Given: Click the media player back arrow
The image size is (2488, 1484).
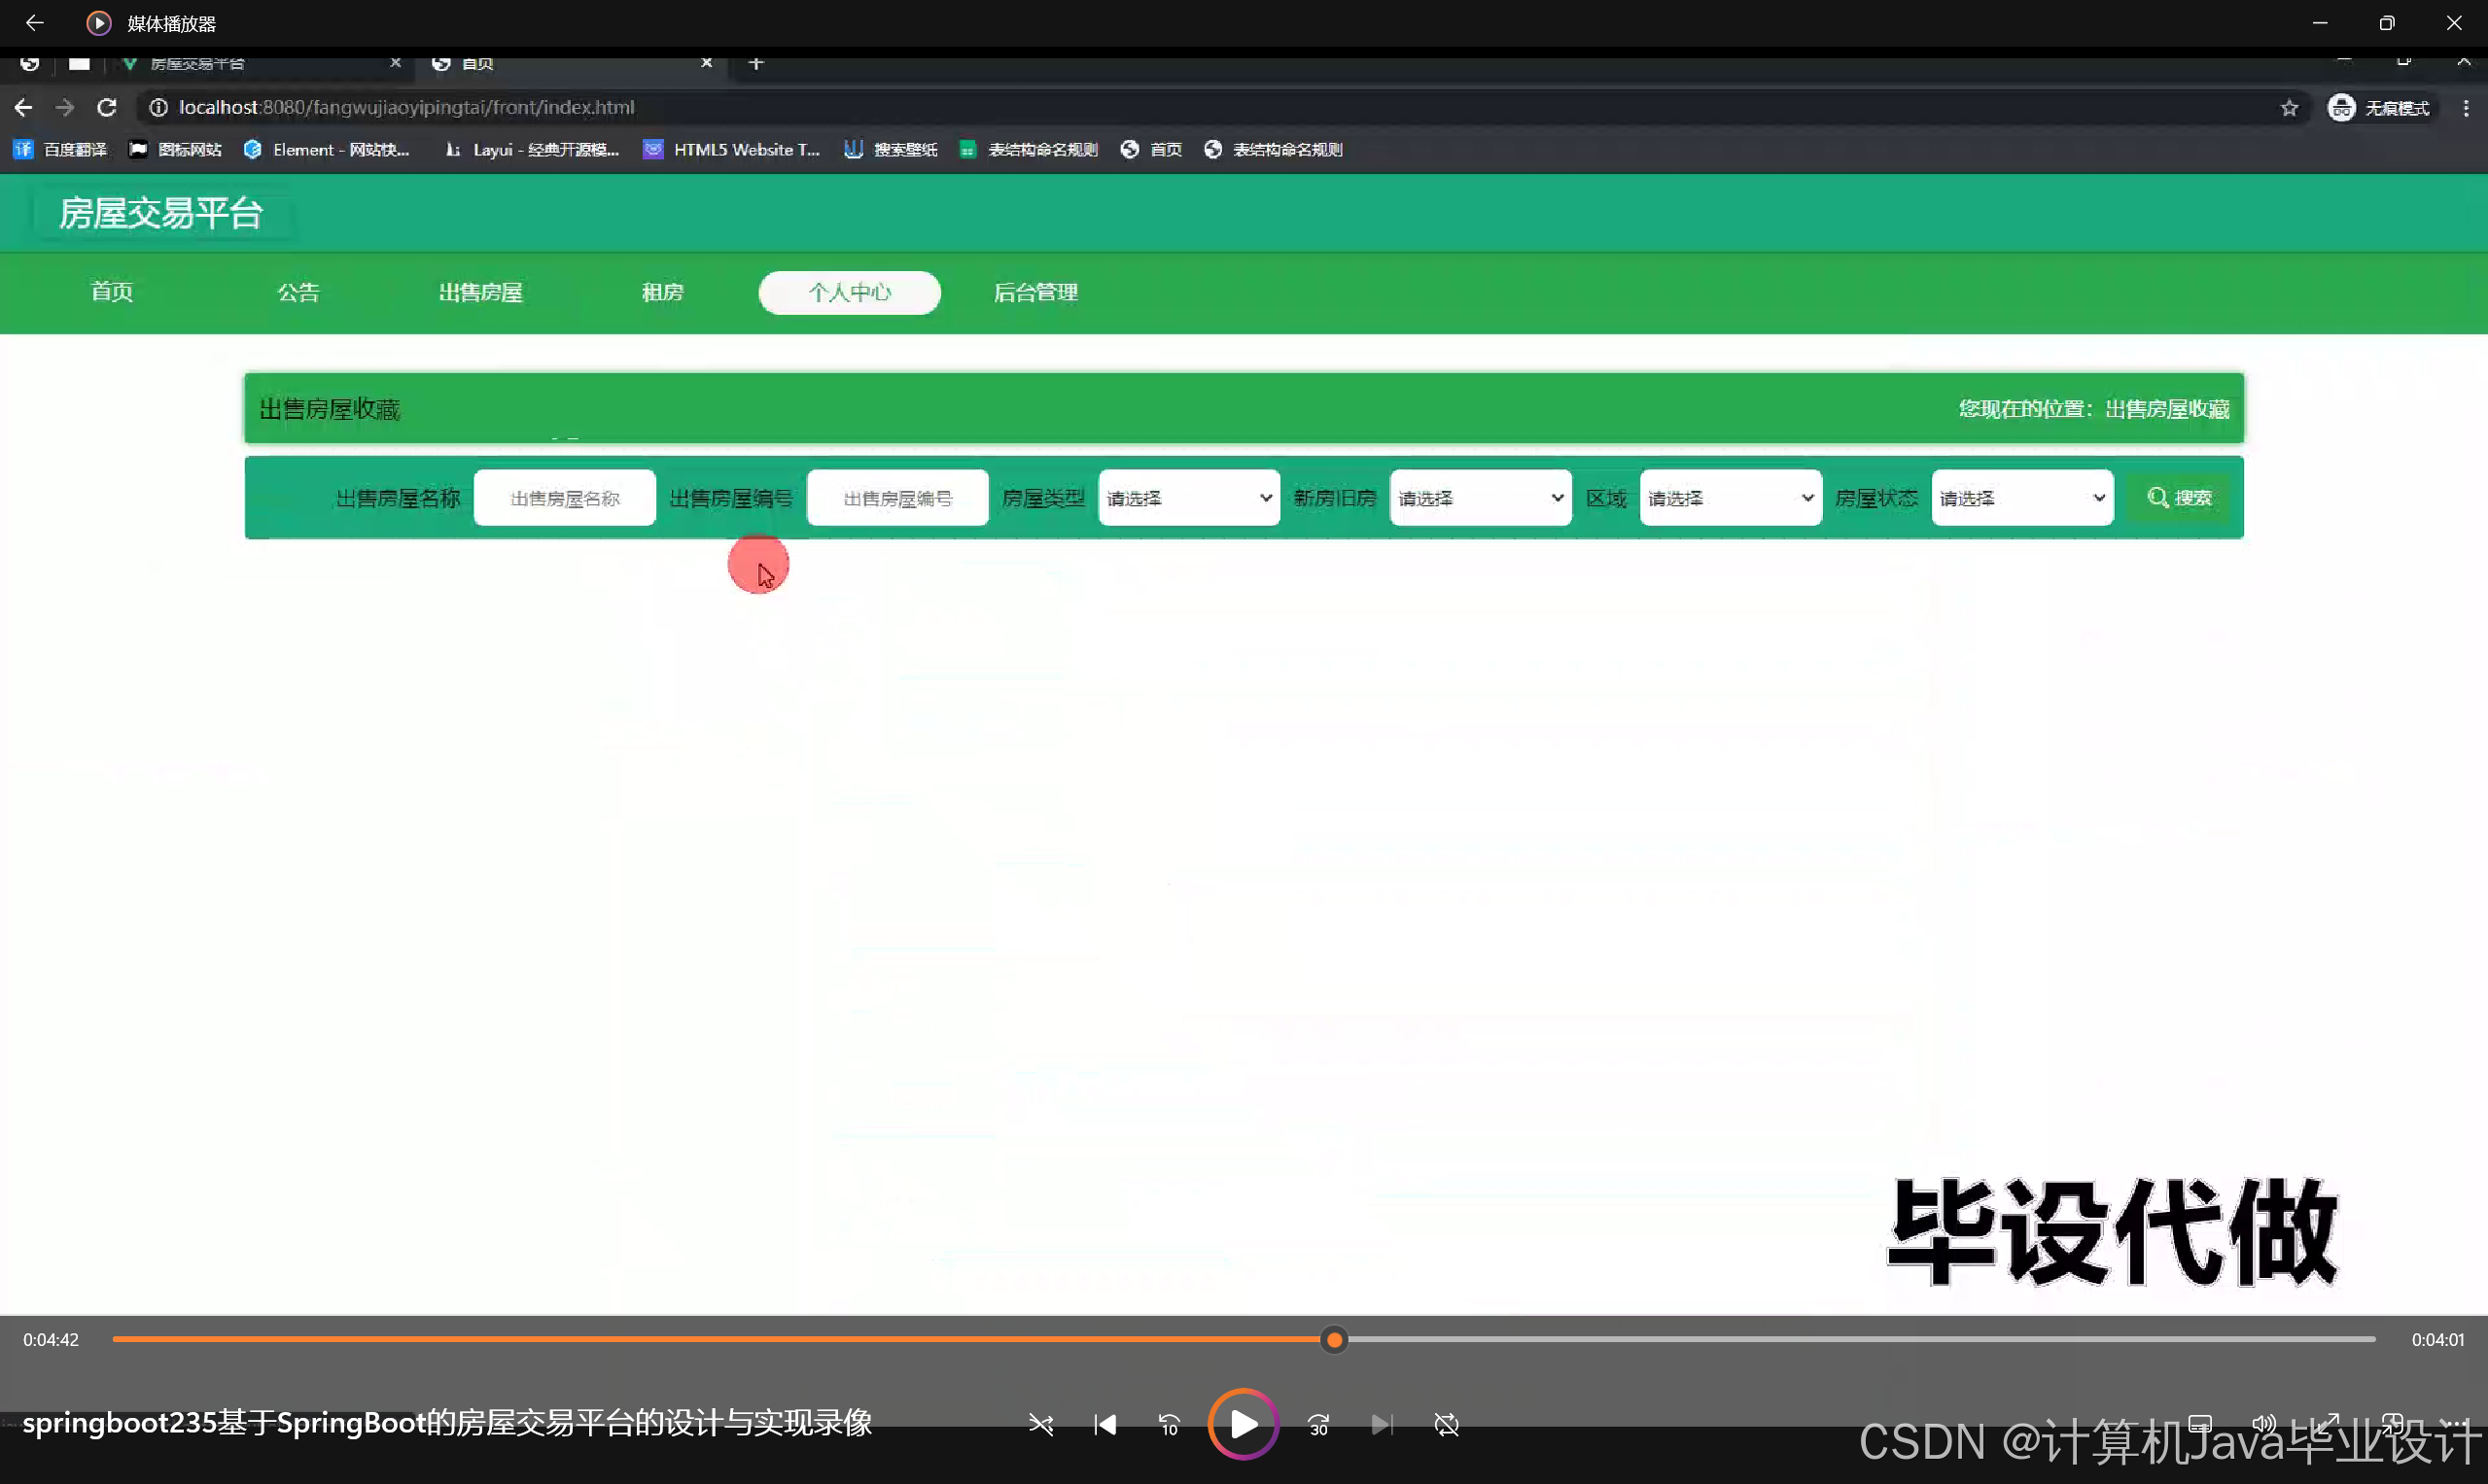Looking at the screenshot, I should (34, 22).
